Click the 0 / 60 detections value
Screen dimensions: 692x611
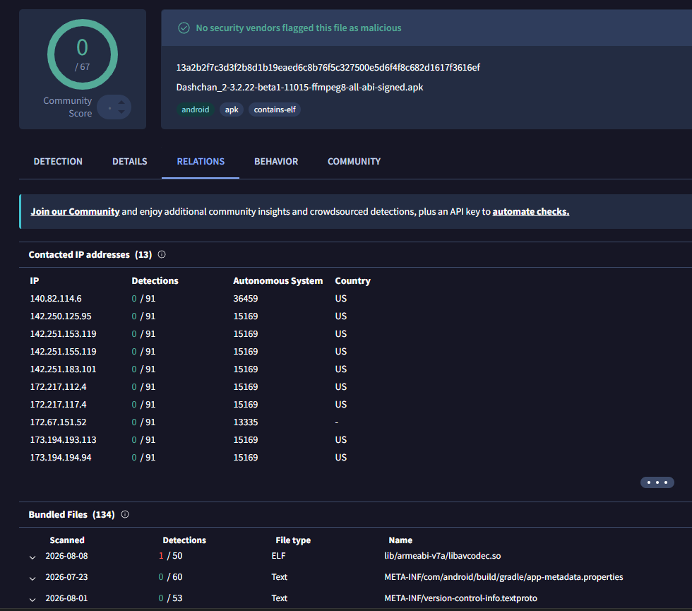click(170, 577)
